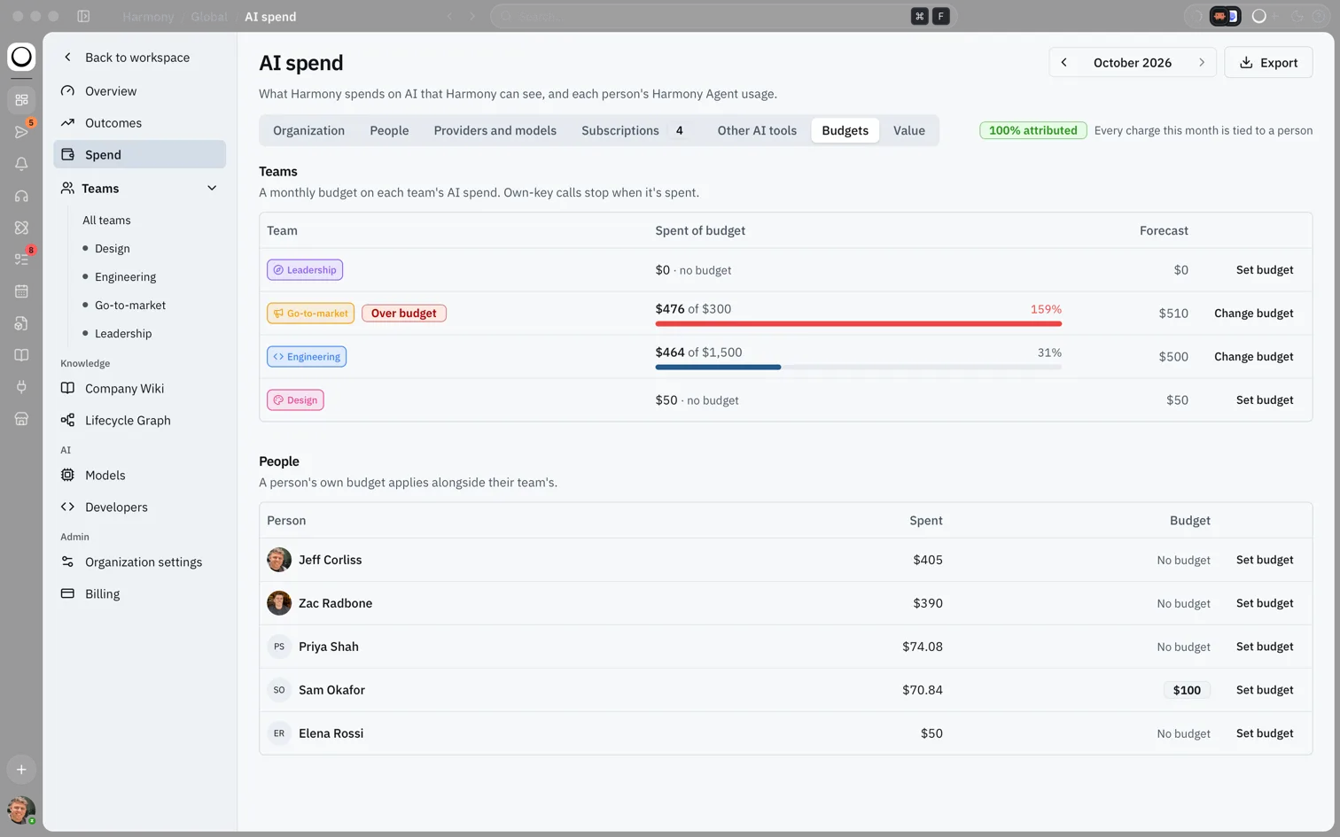The image size is (1340, 837).
Task: Switch to the Value tab
Action: [x=909, y=130]
